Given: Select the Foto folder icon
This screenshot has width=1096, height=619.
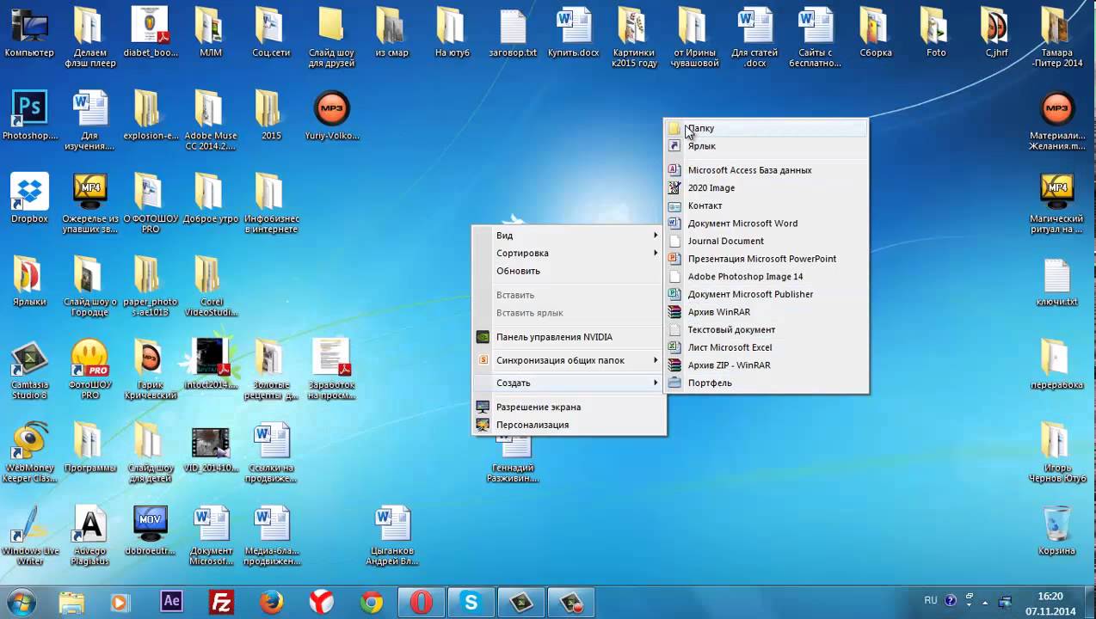Looking at the screenshot, I should pos(936,33).
